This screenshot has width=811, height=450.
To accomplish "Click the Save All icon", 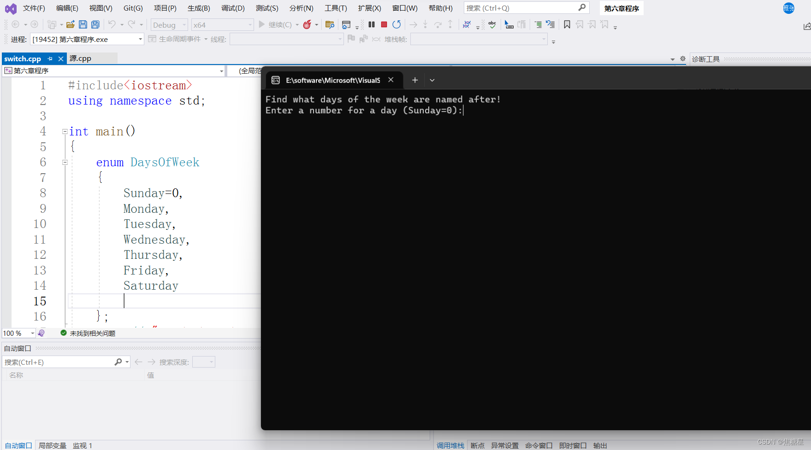I will click(95, 24).
